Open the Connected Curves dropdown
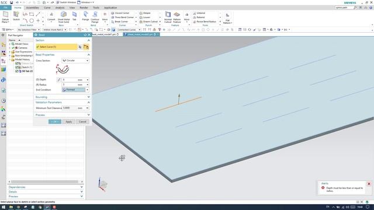This screenshot has width=374, height=210. pos(129,30)
